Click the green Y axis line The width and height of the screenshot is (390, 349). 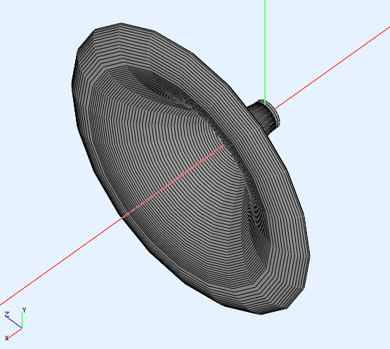tap(265, 52)
